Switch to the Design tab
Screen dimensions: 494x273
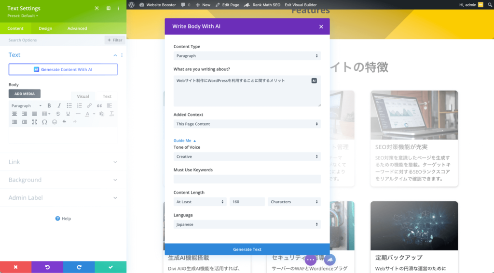(45, 28)
